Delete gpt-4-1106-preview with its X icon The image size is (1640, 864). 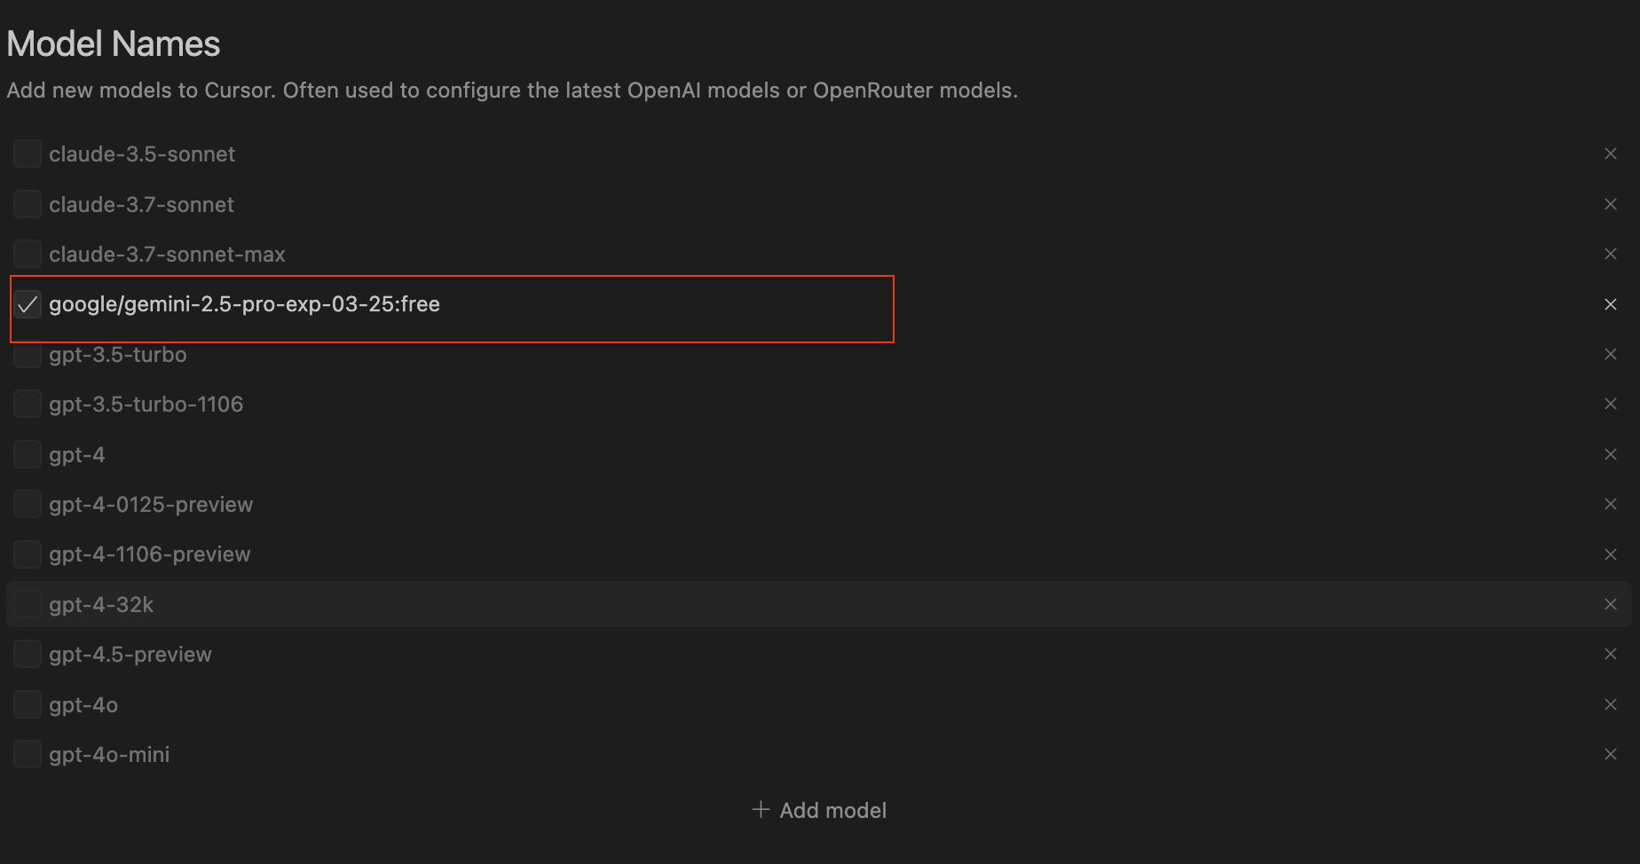point(1611,554)
